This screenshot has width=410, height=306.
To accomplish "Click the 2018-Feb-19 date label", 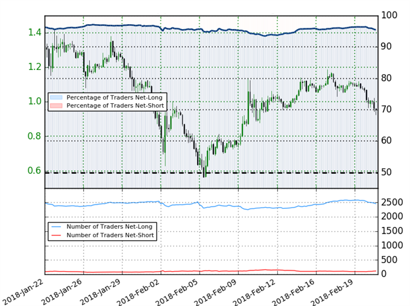I will point(333,292).
